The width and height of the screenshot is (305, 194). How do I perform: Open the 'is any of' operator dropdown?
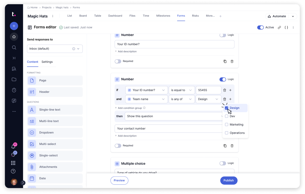pyautogui.click(x=181, y=99)
